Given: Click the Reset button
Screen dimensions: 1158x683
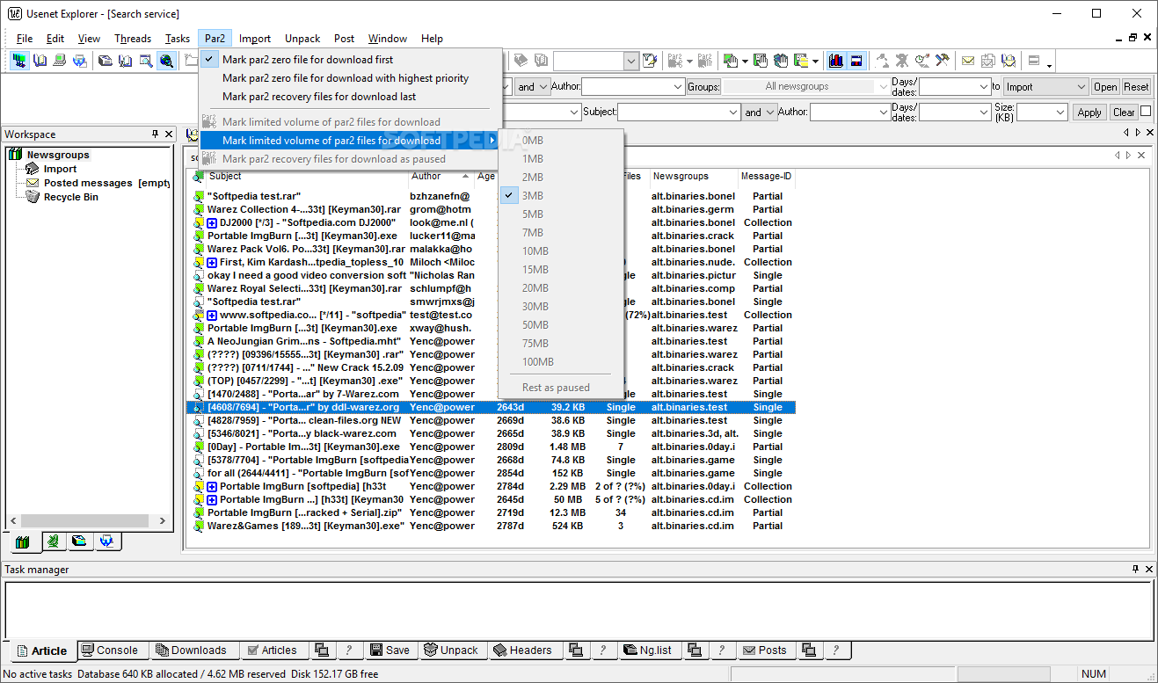Looking at the screenshot, I should [1136, 87].
